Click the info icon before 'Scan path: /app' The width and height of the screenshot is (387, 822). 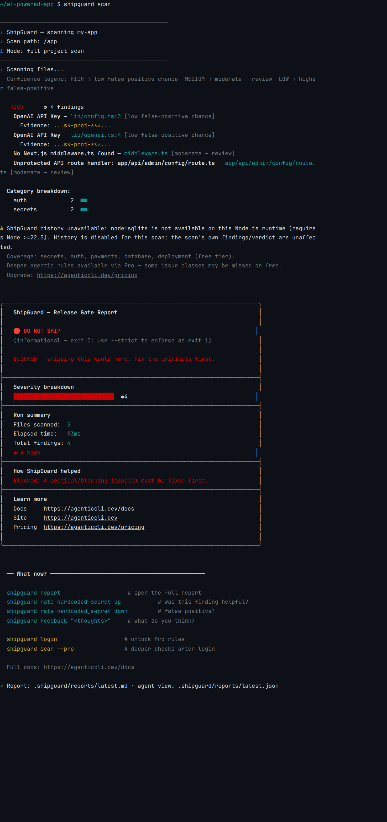coord(2,41)
